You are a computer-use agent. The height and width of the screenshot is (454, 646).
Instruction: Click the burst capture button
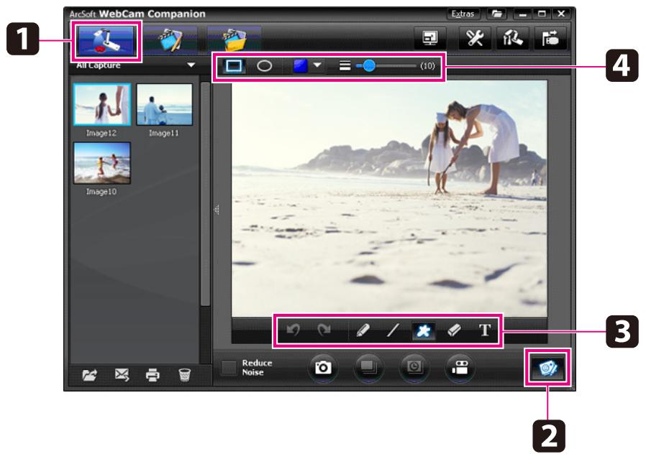(369, 367)
